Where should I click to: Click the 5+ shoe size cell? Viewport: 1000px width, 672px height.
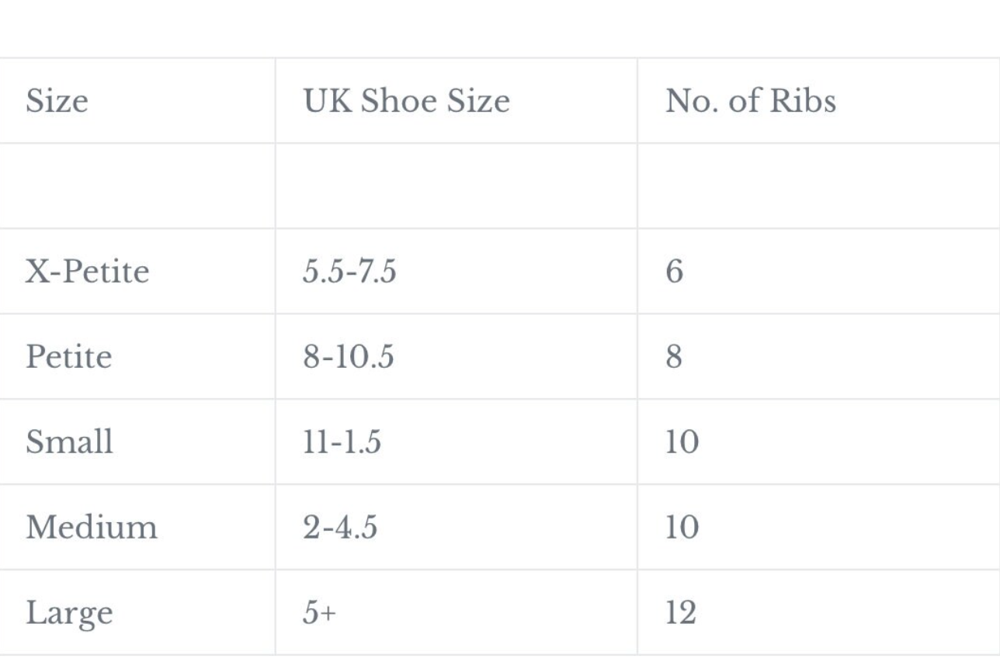pyautogui.click(x=457, y=612)
